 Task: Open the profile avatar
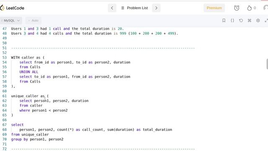click(x=266, y=8)
